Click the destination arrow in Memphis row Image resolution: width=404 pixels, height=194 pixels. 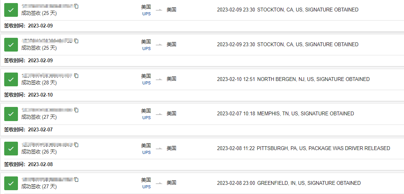159,114
